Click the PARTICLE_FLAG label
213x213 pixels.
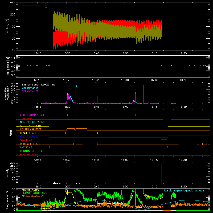[30, 144]
